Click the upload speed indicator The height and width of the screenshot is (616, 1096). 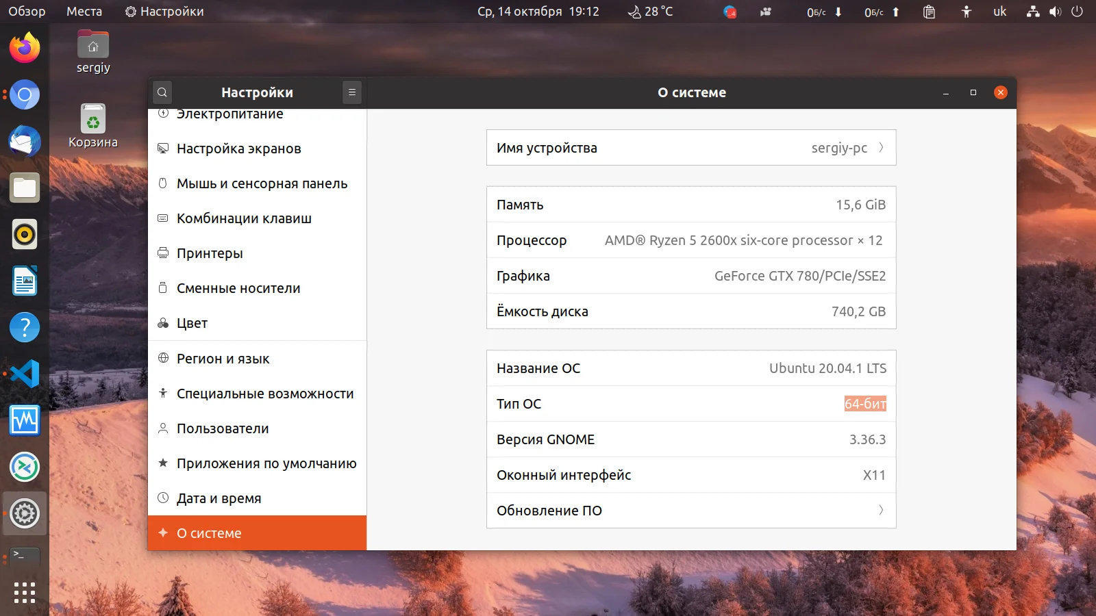[882, 12]
